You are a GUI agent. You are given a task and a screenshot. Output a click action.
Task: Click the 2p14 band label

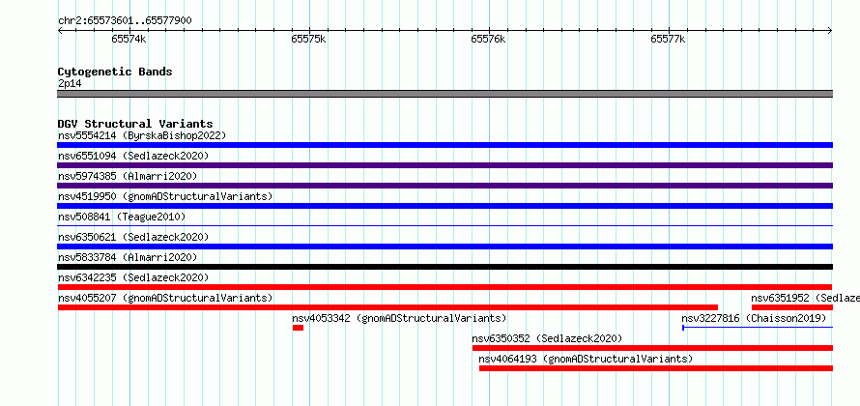coord(70,84)
